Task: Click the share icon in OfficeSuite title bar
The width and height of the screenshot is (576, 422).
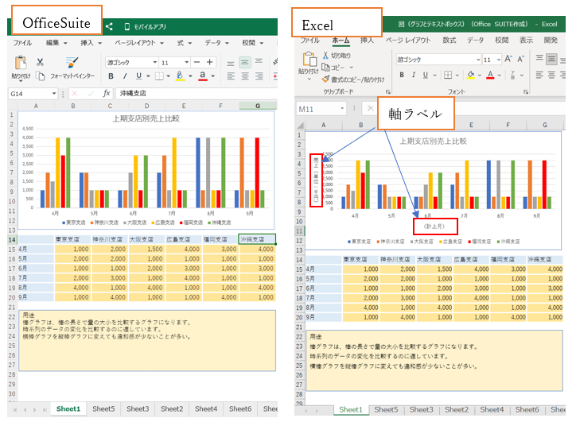Action: coord(109,26)
